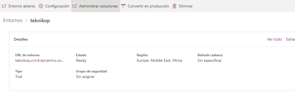The height and width of the screenshot is (107, 295).
Task: Click the Tipo label
Action: pos(19,71)
